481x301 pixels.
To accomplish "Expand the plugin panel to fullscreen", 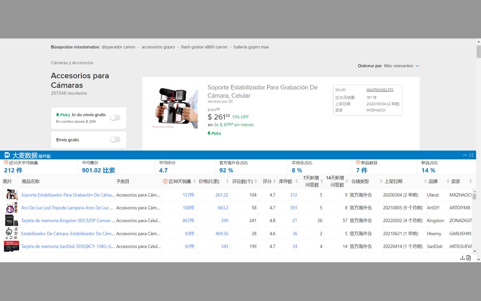I will (x=471, y=155).
